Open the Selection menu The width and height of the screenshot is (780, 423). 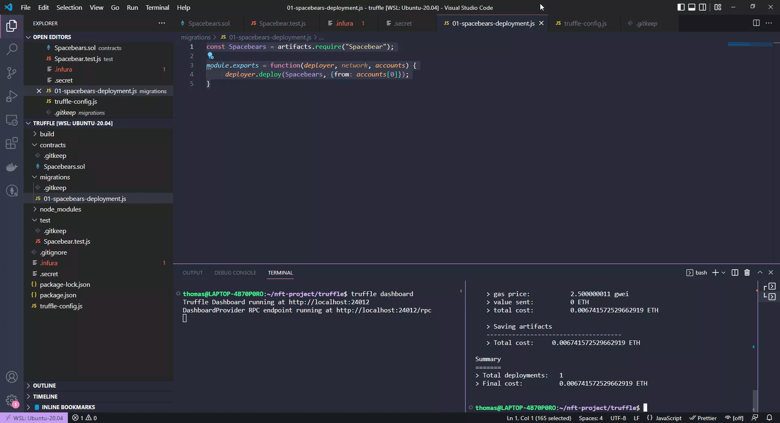(69, 7)
